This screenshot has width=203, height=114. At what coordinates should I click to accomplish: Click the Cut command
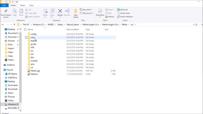28,10
